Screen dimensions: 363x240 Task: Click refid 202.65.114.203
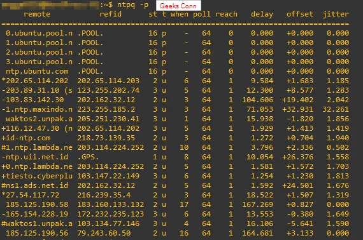[x=108, y=81]
